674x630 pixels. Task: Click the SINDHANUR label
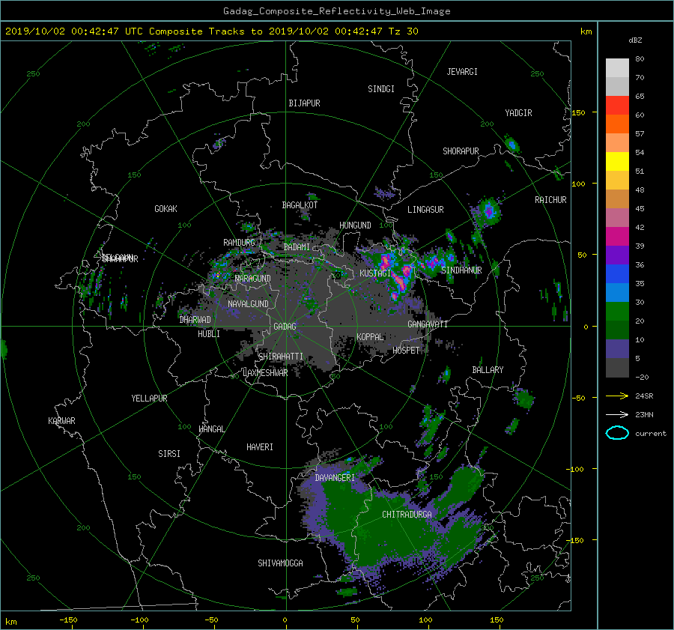pos(461,270)
